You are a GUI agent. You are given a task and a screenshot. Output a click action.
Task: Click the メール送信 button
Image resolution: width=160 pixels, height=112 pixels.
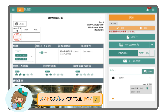132,61
